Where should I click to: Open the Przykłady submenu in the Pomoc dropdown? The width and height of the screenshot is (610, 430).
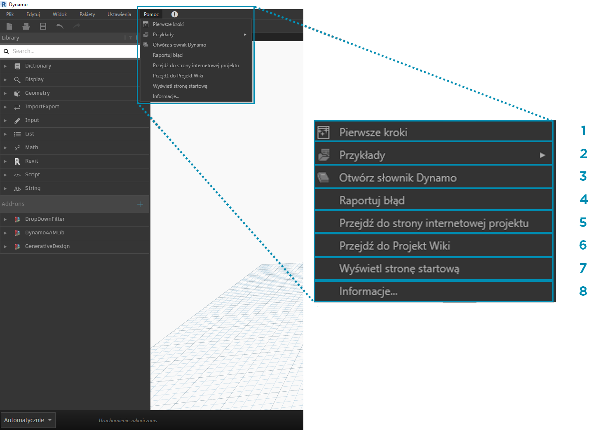pos(196,35)
